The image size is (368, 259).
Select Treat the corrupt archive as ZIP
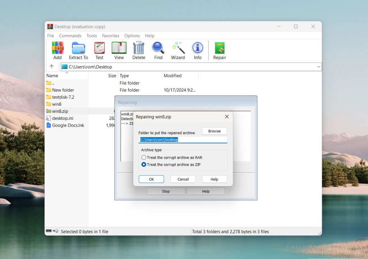144,164
